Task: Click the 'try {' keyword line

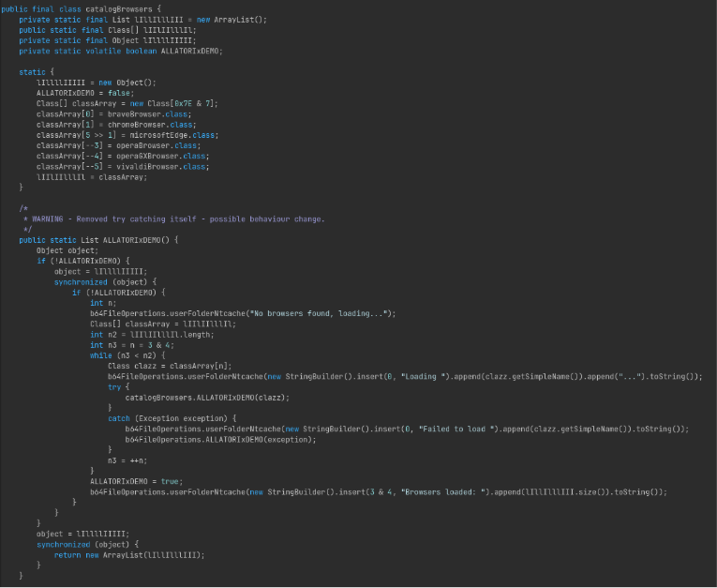Action: pyautogui.click(x=119, y=387)
